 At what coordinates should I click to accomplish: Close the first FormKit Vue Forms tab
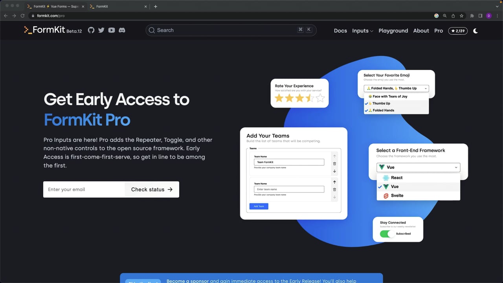click(x=83, y=6)
